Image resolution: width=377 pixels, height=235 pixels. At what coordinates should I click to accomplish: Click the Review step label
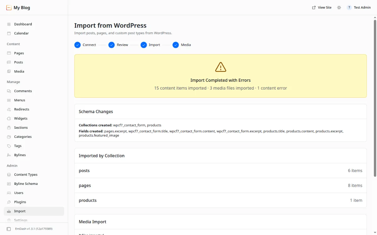point(123,45)
